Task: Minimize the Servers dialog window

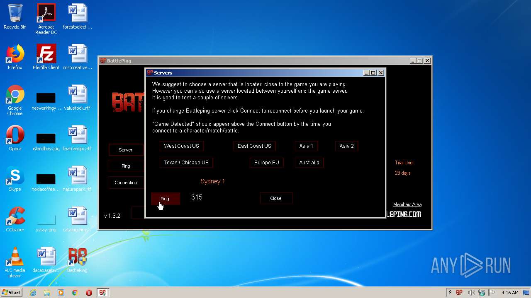Action: 366,73
